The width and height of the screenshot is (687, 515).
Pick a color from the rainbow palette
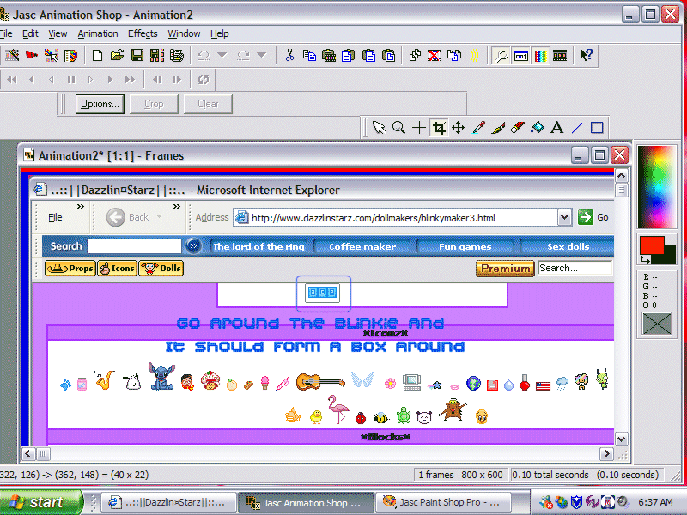(x=656, y=187)
